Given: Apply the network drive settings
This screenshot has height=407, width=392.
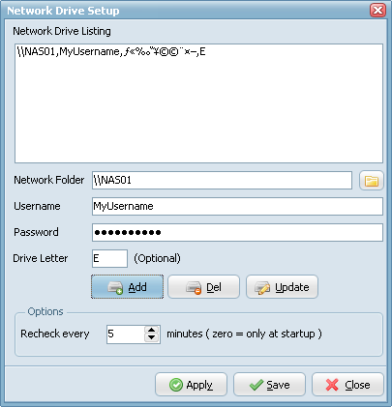Looking at the screenshot, I should (191, 385).
